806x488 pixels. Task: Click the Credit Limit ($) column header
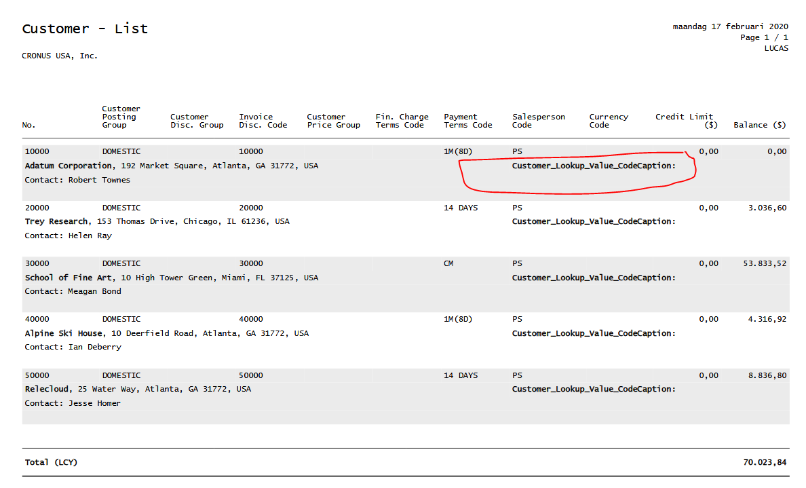point(686,121)
